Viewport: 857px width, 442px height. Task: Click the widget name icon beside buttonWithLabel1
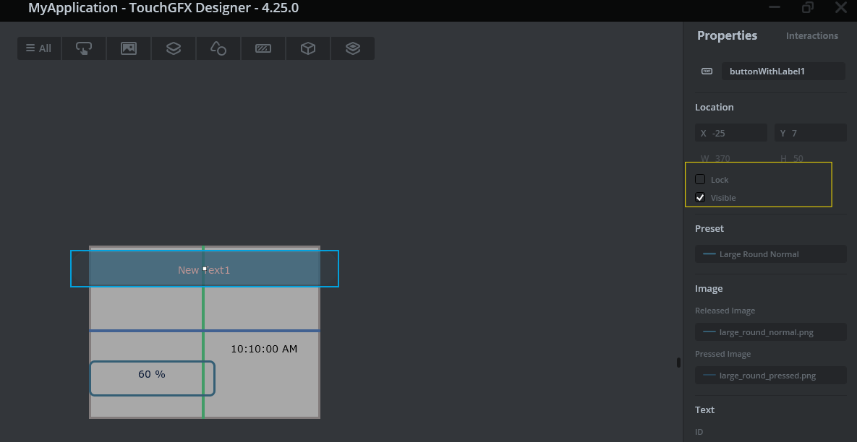click(707, 71)
